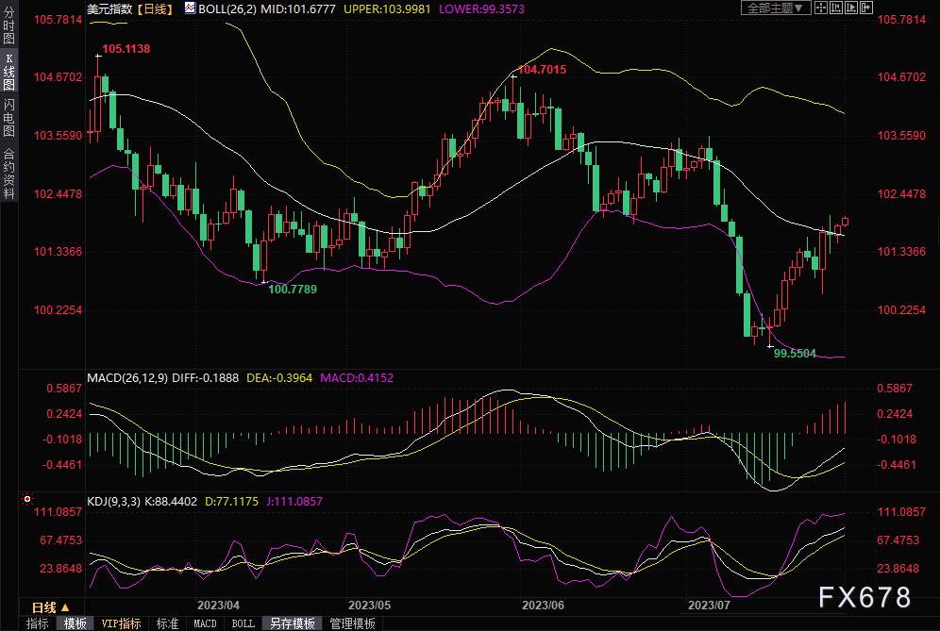Click the 2023/07 date axis label
This screenshot has height=631, width=940.
[709, 606]
